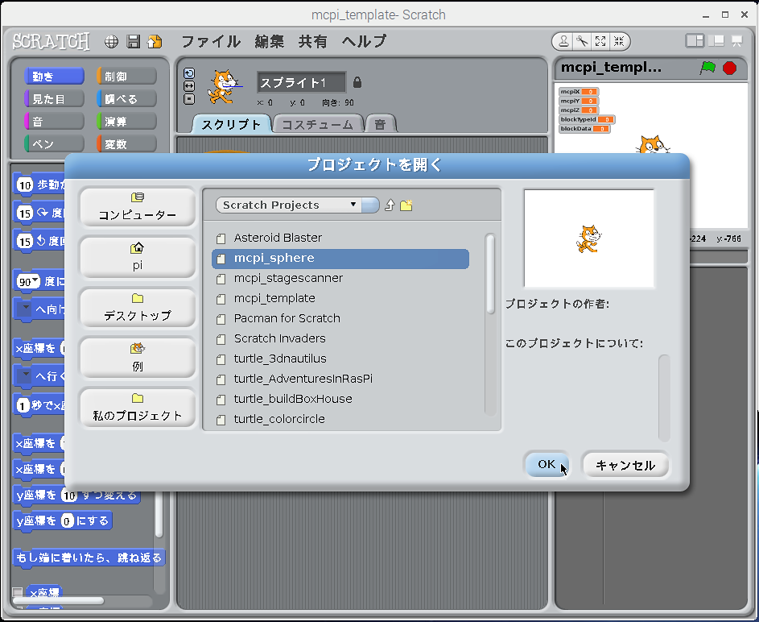Select the ペン block category
The width and height of the screenshot is (759, 622).
[54, 144]
